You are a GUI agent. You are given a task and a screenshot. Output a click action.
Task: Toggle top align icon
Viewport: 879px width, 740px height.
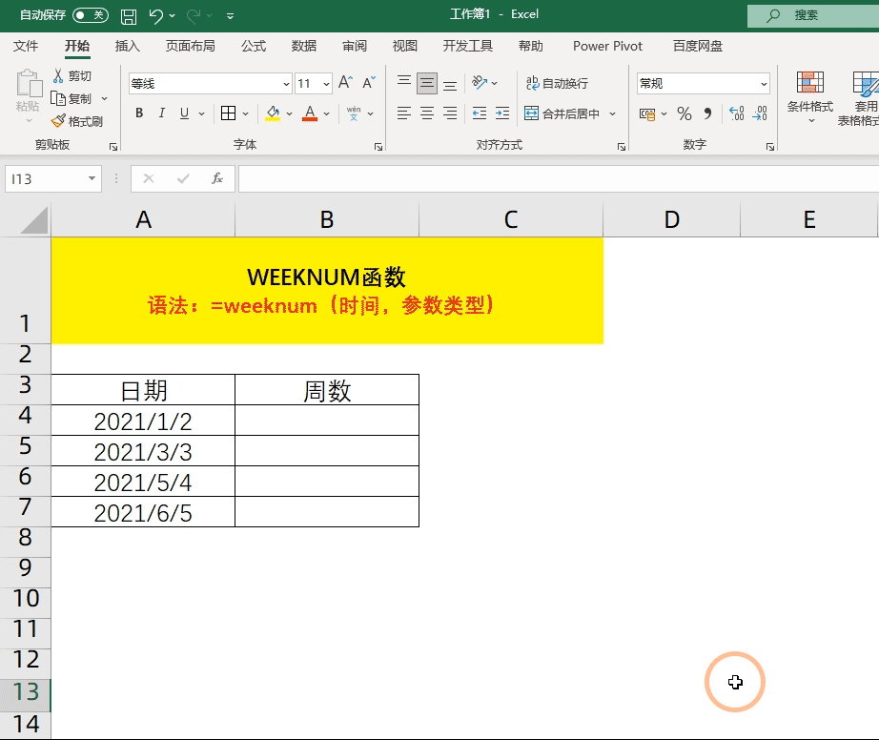tap(404, 83)
